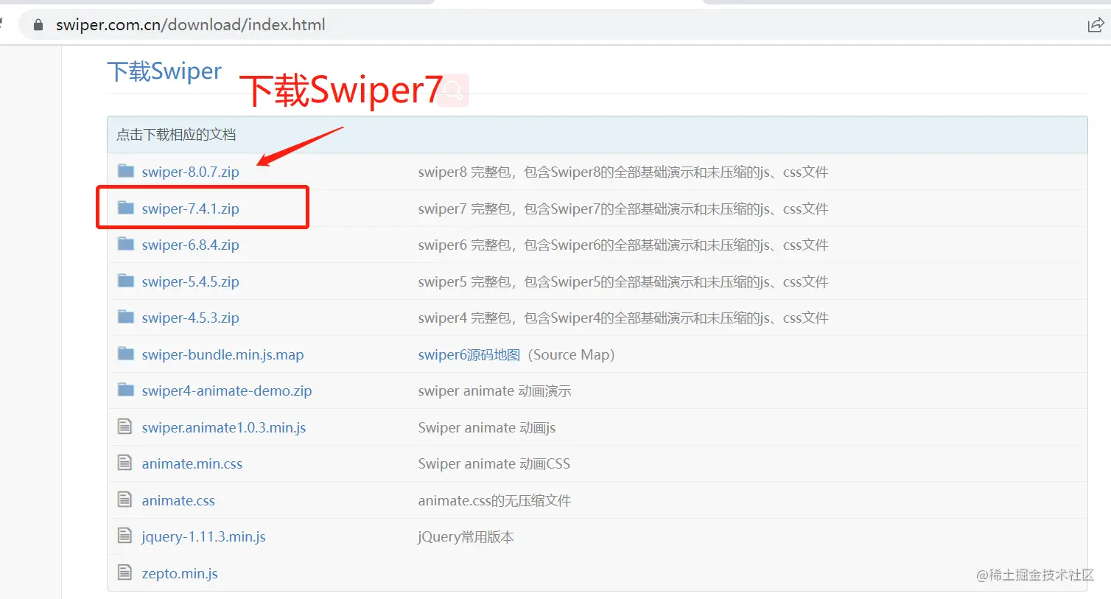Download the swiper-8.0.7.zip file
Screen dimensions: 1111x599
(190, 172)
